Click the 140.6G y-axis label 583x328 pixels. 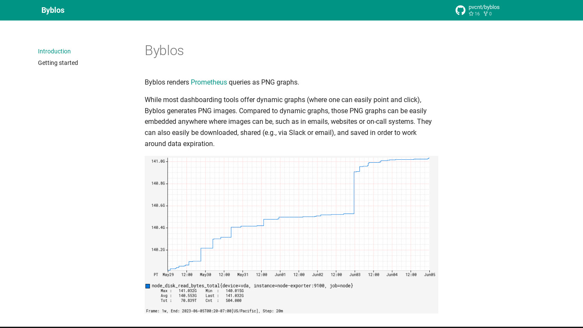[x=158, y=205]
